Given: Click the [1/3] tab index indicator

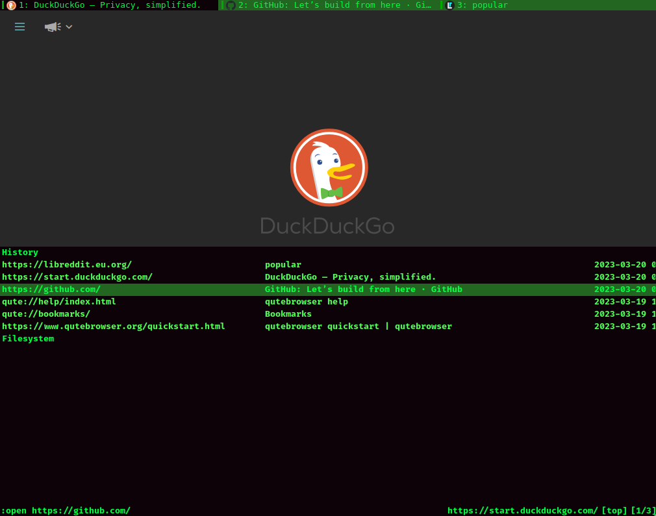Looking at the screenshot, I should pyautogui.click(x=643, y=511).
